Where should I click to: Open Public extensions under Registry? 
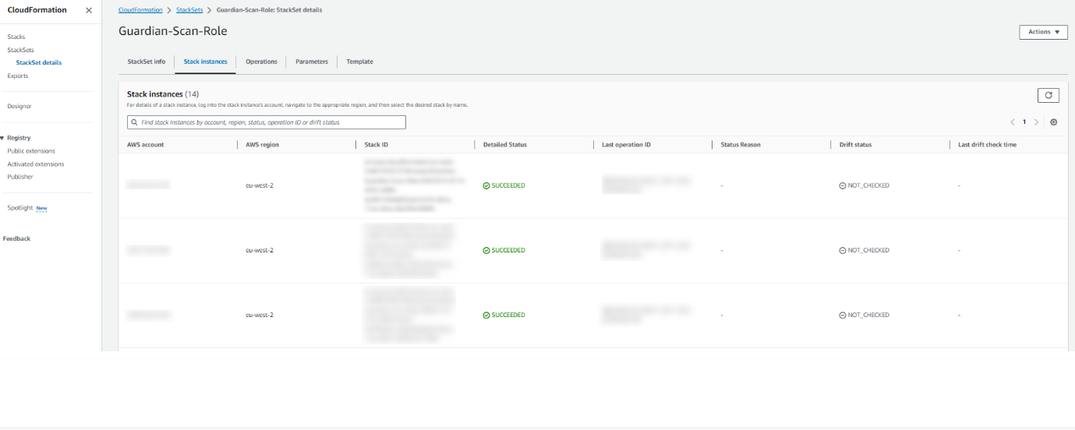(31, 151)
